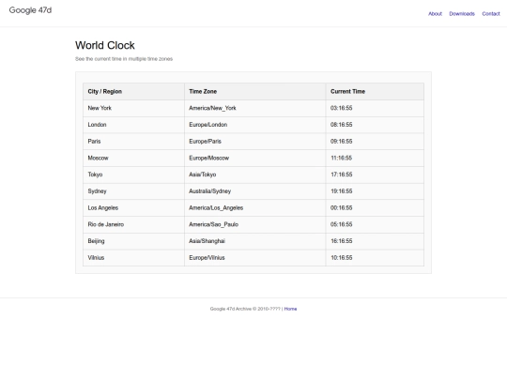Screen dimensions: 507x380
Task: Select Australia/Sydney time zone text
Action: tap(210, 191)
